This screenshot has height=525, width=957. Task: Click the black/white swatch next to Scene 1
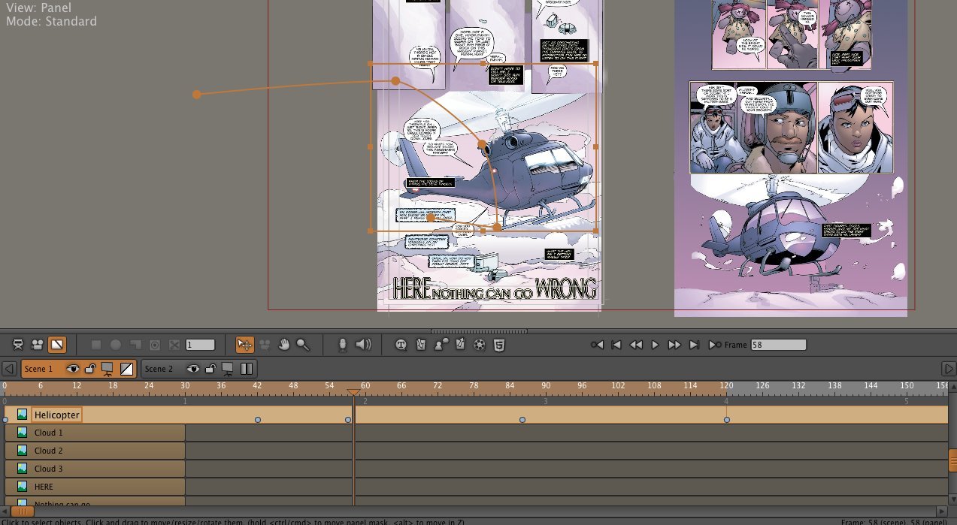pos(127,368)
